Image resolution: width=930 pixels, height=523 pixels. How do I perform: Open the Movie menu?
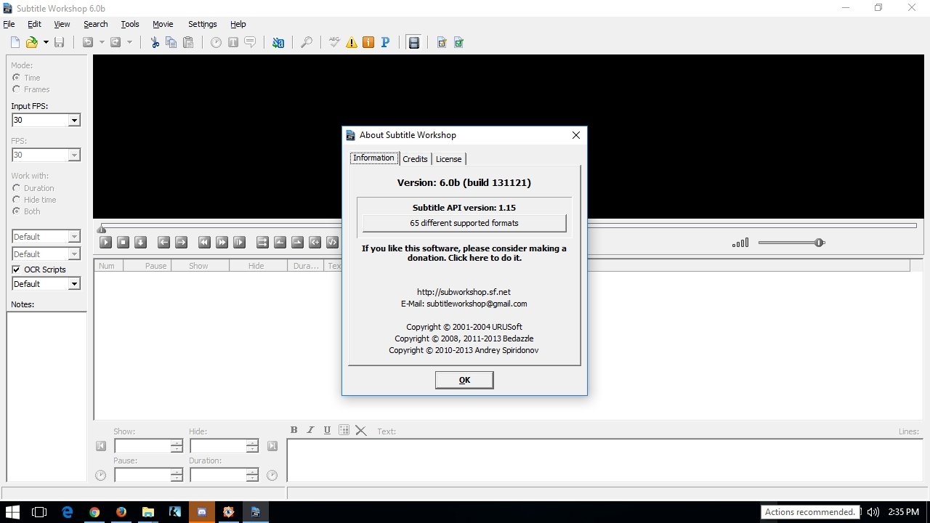163,24
